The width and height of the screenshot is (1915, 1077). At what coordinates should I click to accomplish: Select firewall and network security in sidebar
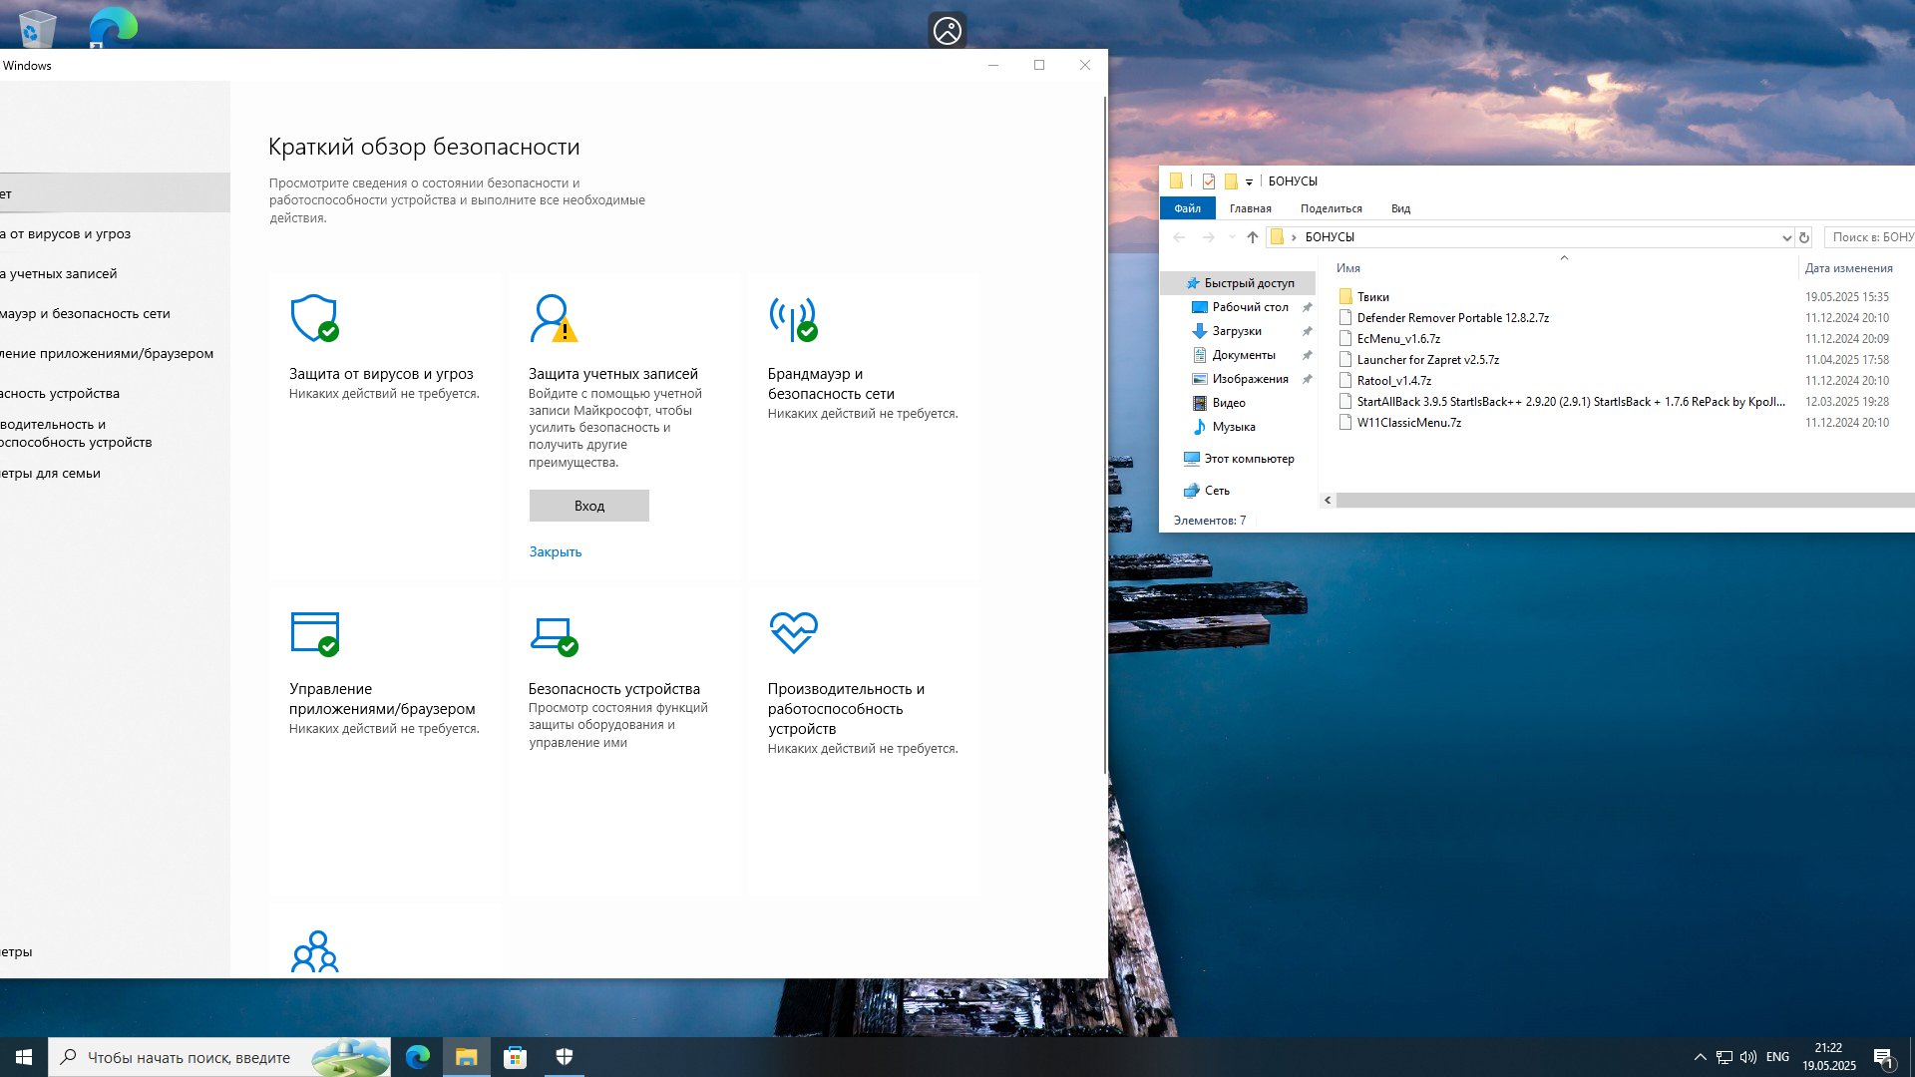115,313
